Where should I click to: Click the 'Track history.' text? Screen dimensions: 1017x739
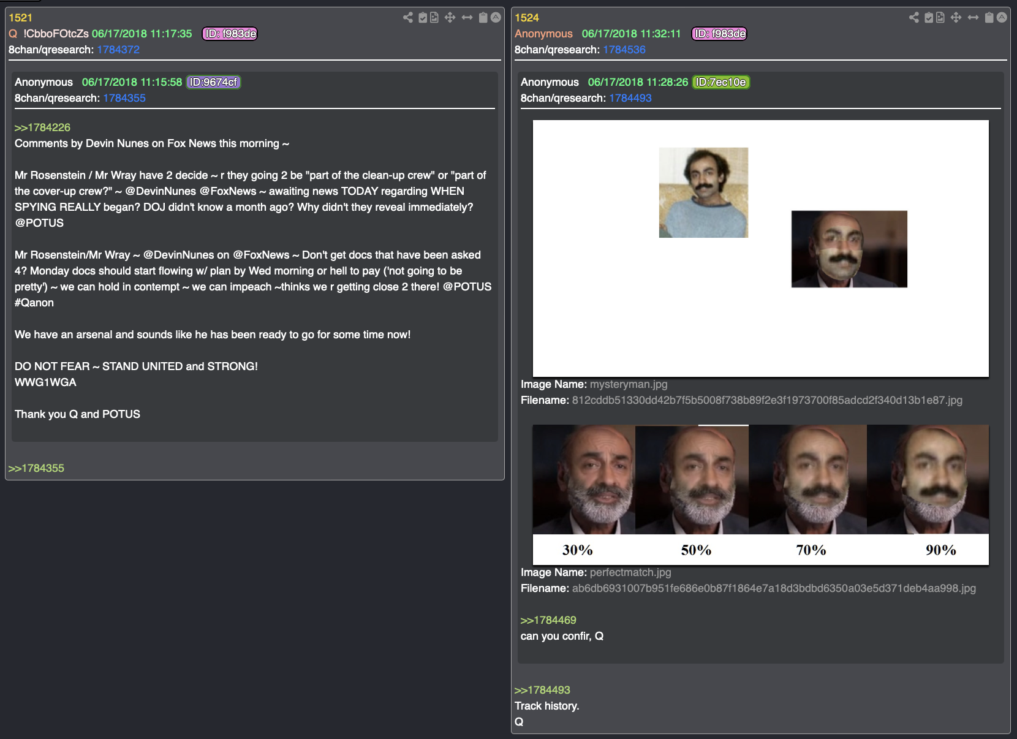[547, 706]
